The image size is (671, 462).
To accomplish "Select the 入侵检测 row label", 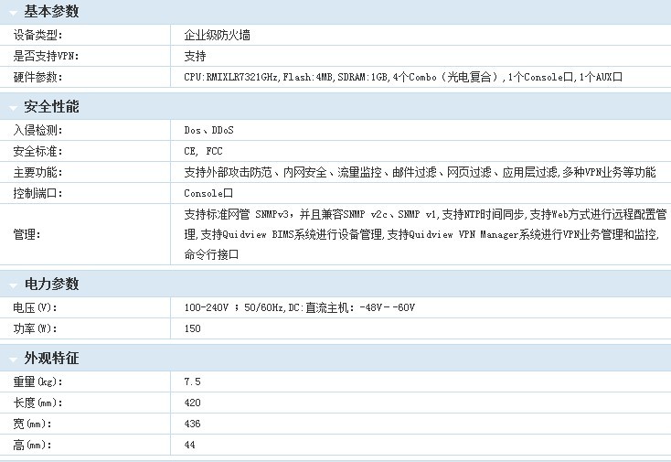I will 37,130.
